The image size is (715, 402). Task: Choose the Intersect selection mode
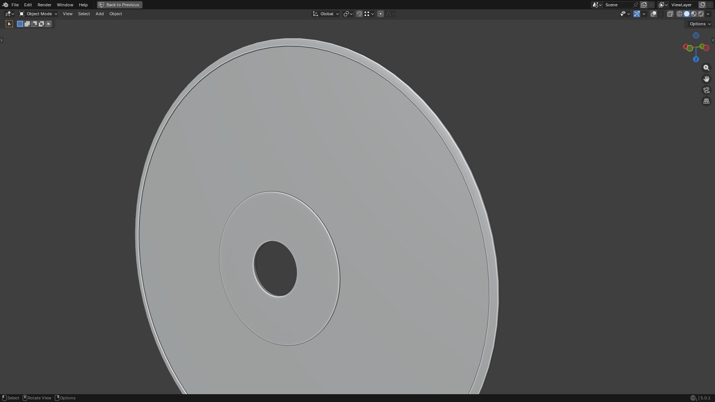(48, 24)
